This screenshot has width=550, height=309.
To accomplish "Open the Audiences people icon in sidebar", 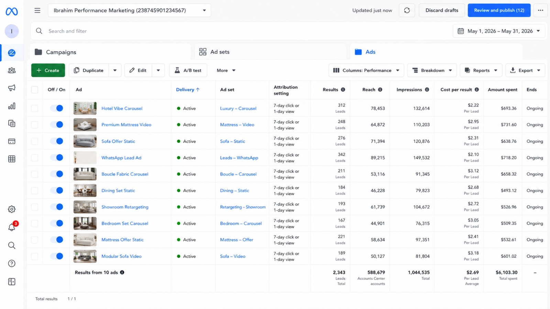I will coord(12,70).
